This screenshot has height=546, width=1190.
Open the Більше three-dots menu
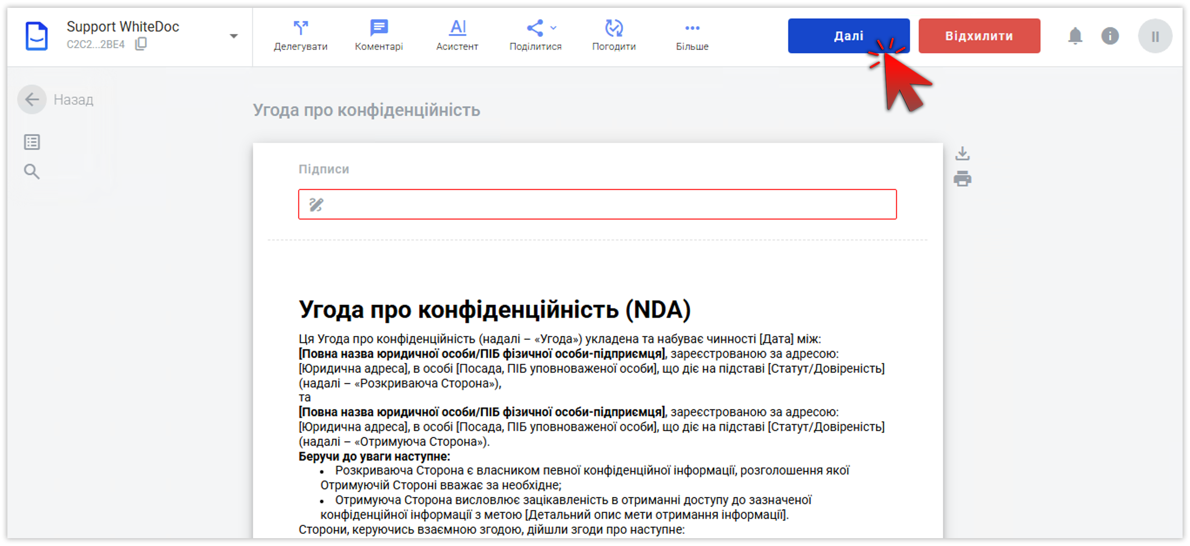coord(692,29)
